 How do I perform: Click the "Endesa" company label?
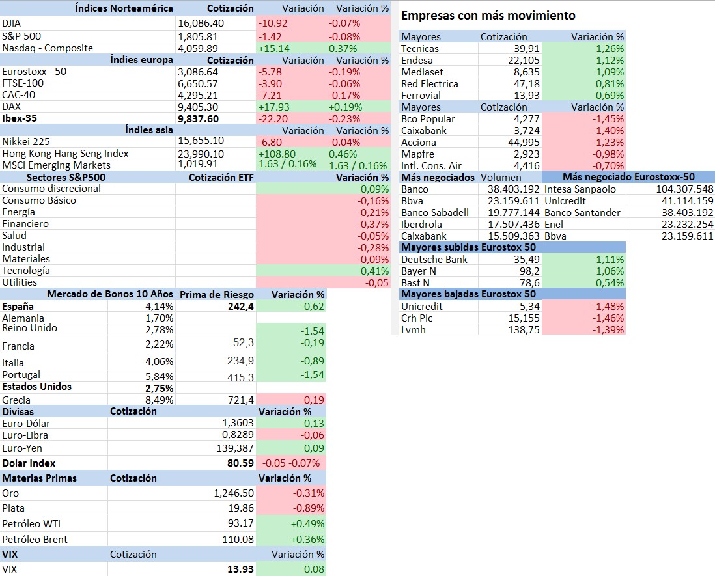click(x=417, y=60)
